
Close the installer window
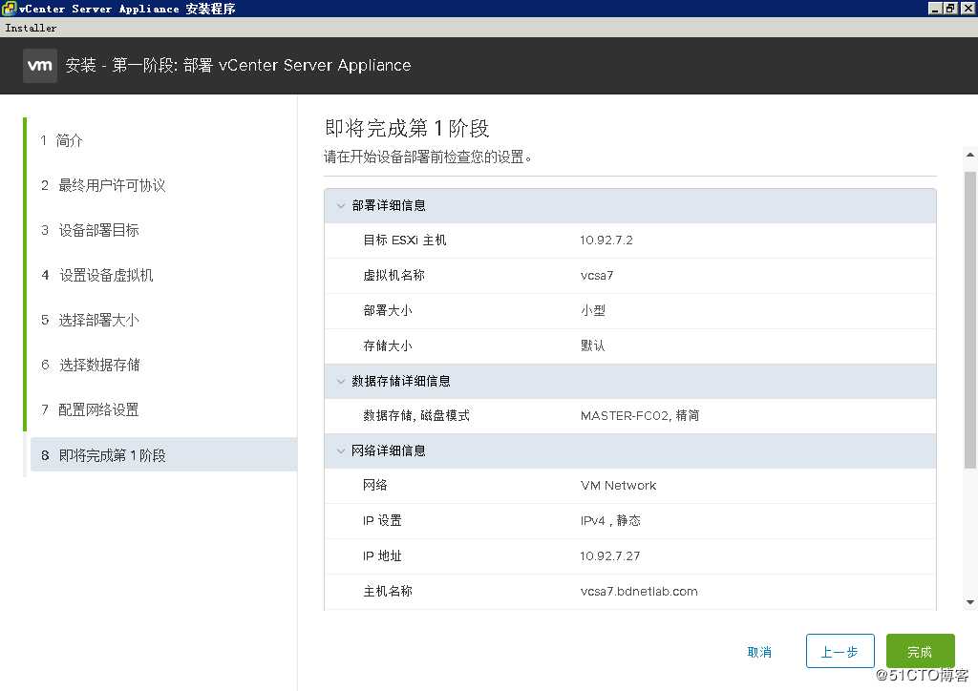coord(967,8)
